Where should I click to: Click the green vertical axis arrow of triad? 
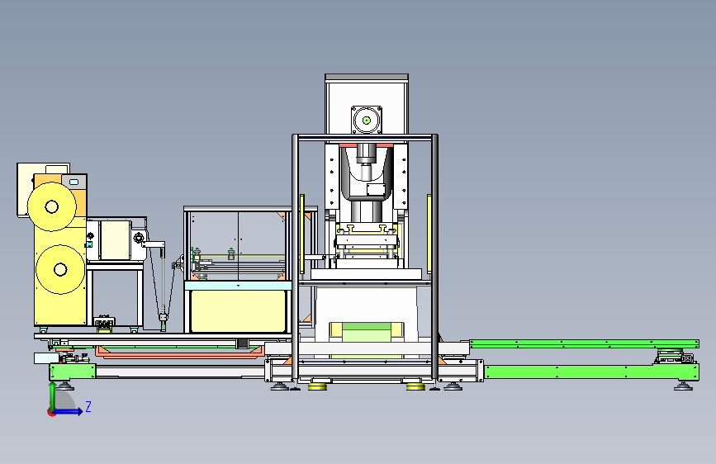(x=53, y=395)
